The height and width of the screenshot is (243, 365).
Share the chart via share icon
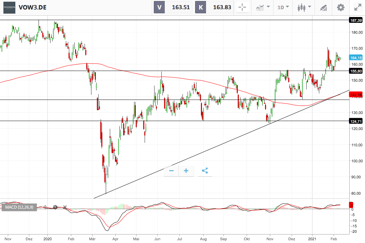205,171
